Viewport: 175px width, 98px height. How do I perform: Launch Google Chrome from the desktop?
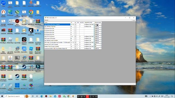click(31, 13)
